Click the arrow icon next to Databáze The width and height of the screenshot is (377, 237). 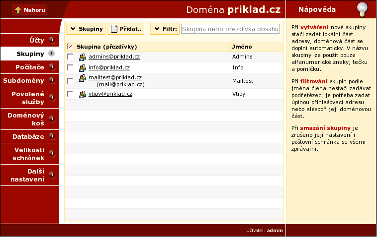pyautogui.click(x=52, y=136)
